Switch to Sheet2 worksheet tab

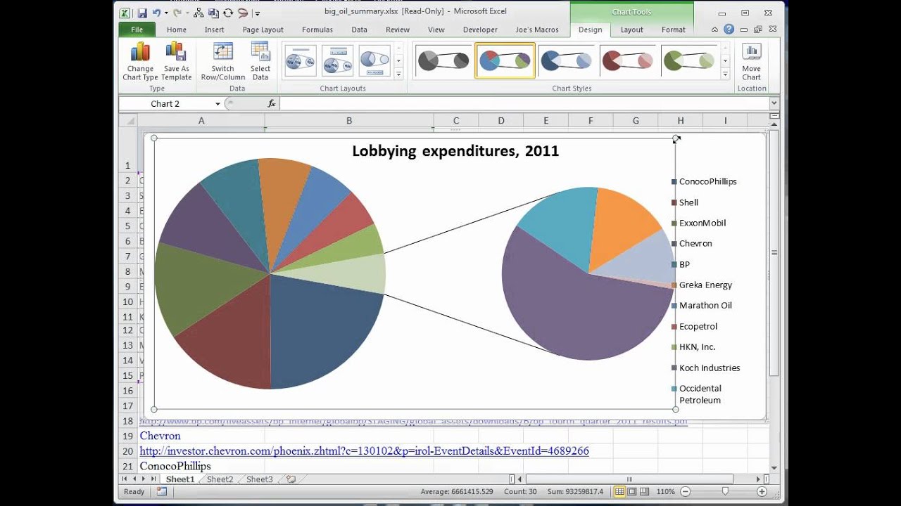point(220,479)
